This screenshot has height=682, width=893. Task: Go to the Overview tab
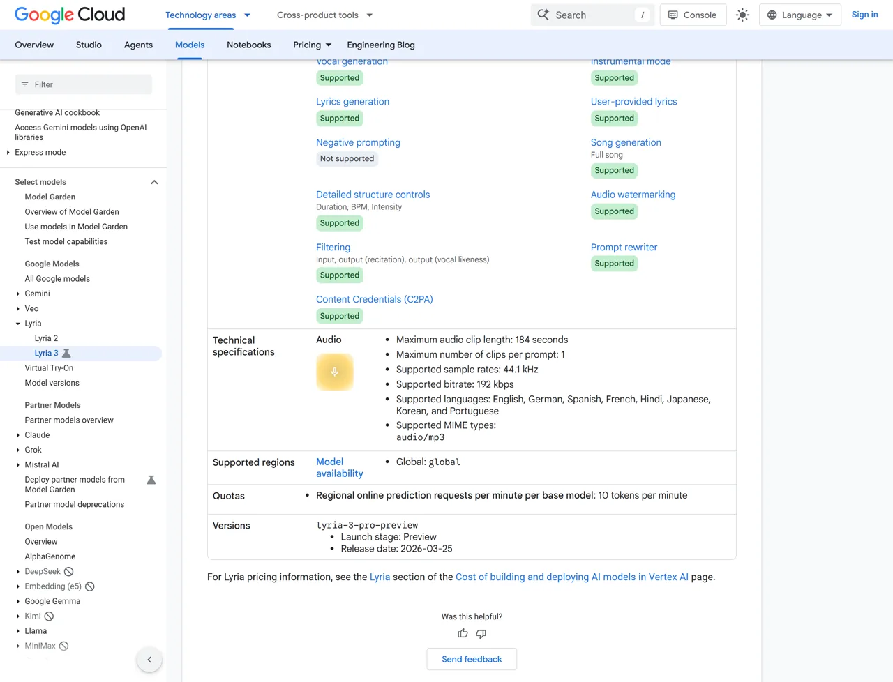pyautogui.click(x=34, y=45)
